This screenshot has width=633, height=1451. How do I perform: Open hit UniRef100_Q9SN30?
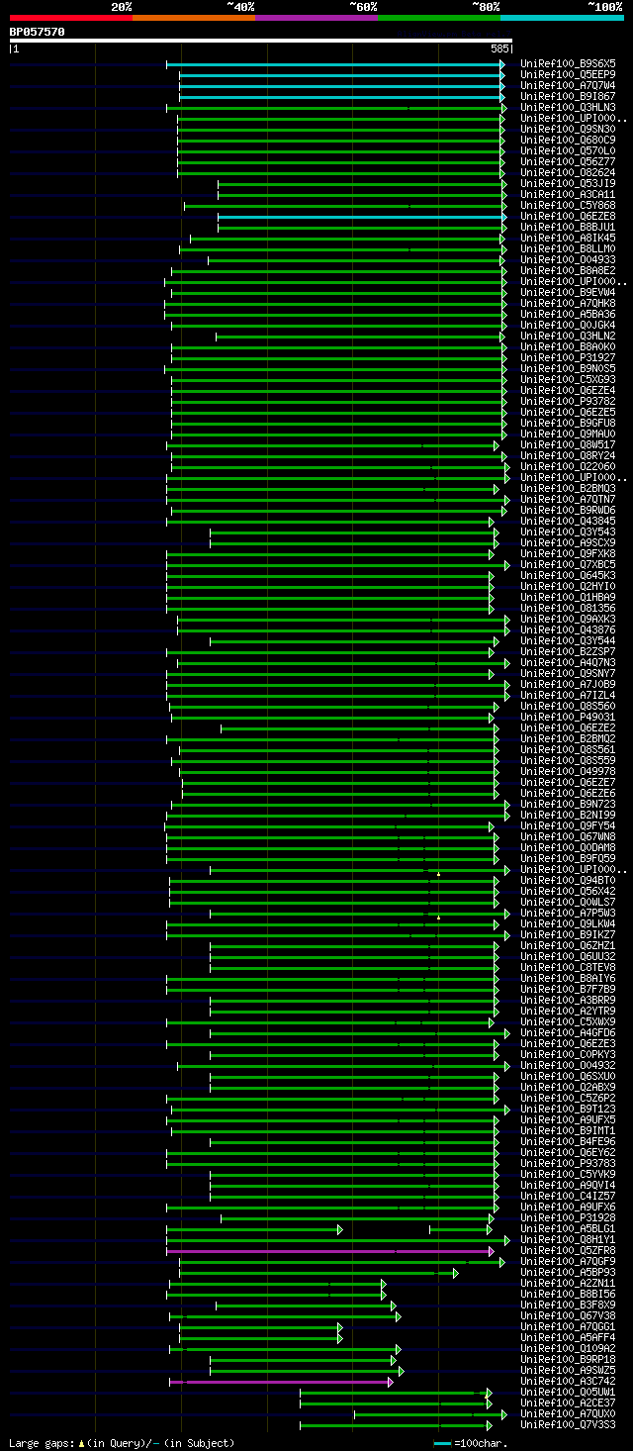click(x=568, y=129)
